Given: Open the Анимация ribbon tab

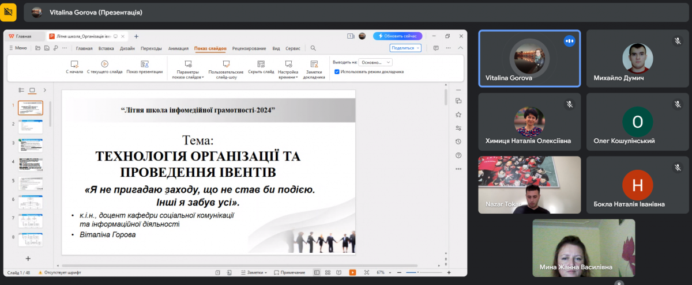Looking at the screenshot, I should point(178,48).
